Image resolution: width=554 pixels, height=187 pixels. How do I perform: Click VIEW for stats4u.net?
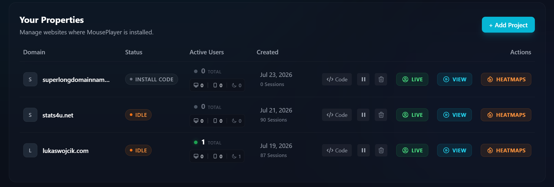(455, 115)
